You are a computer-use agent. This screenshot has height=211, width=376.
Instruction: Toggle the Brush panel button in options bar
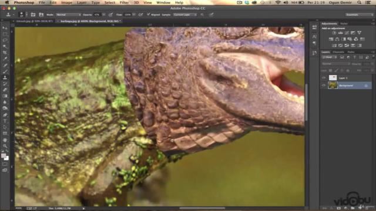33,15
